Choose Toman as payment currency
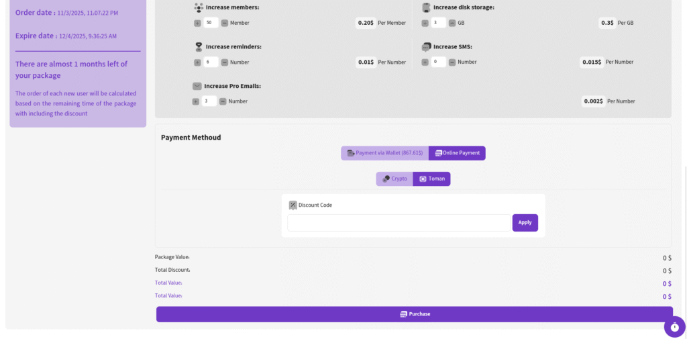 tap(431, 179)
